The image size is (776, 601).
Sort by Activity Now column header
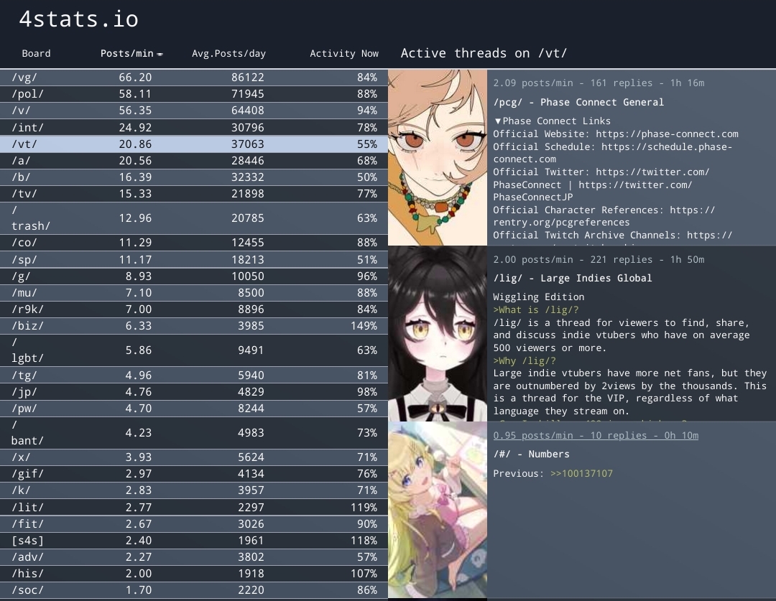point(344,53)
